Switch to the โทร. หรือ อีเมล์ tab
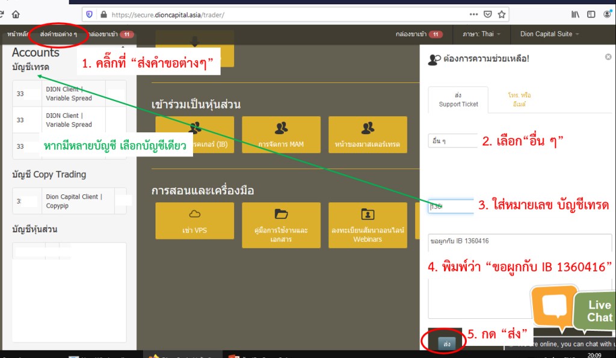Screen dimensions: 616x358 (519, 100)
